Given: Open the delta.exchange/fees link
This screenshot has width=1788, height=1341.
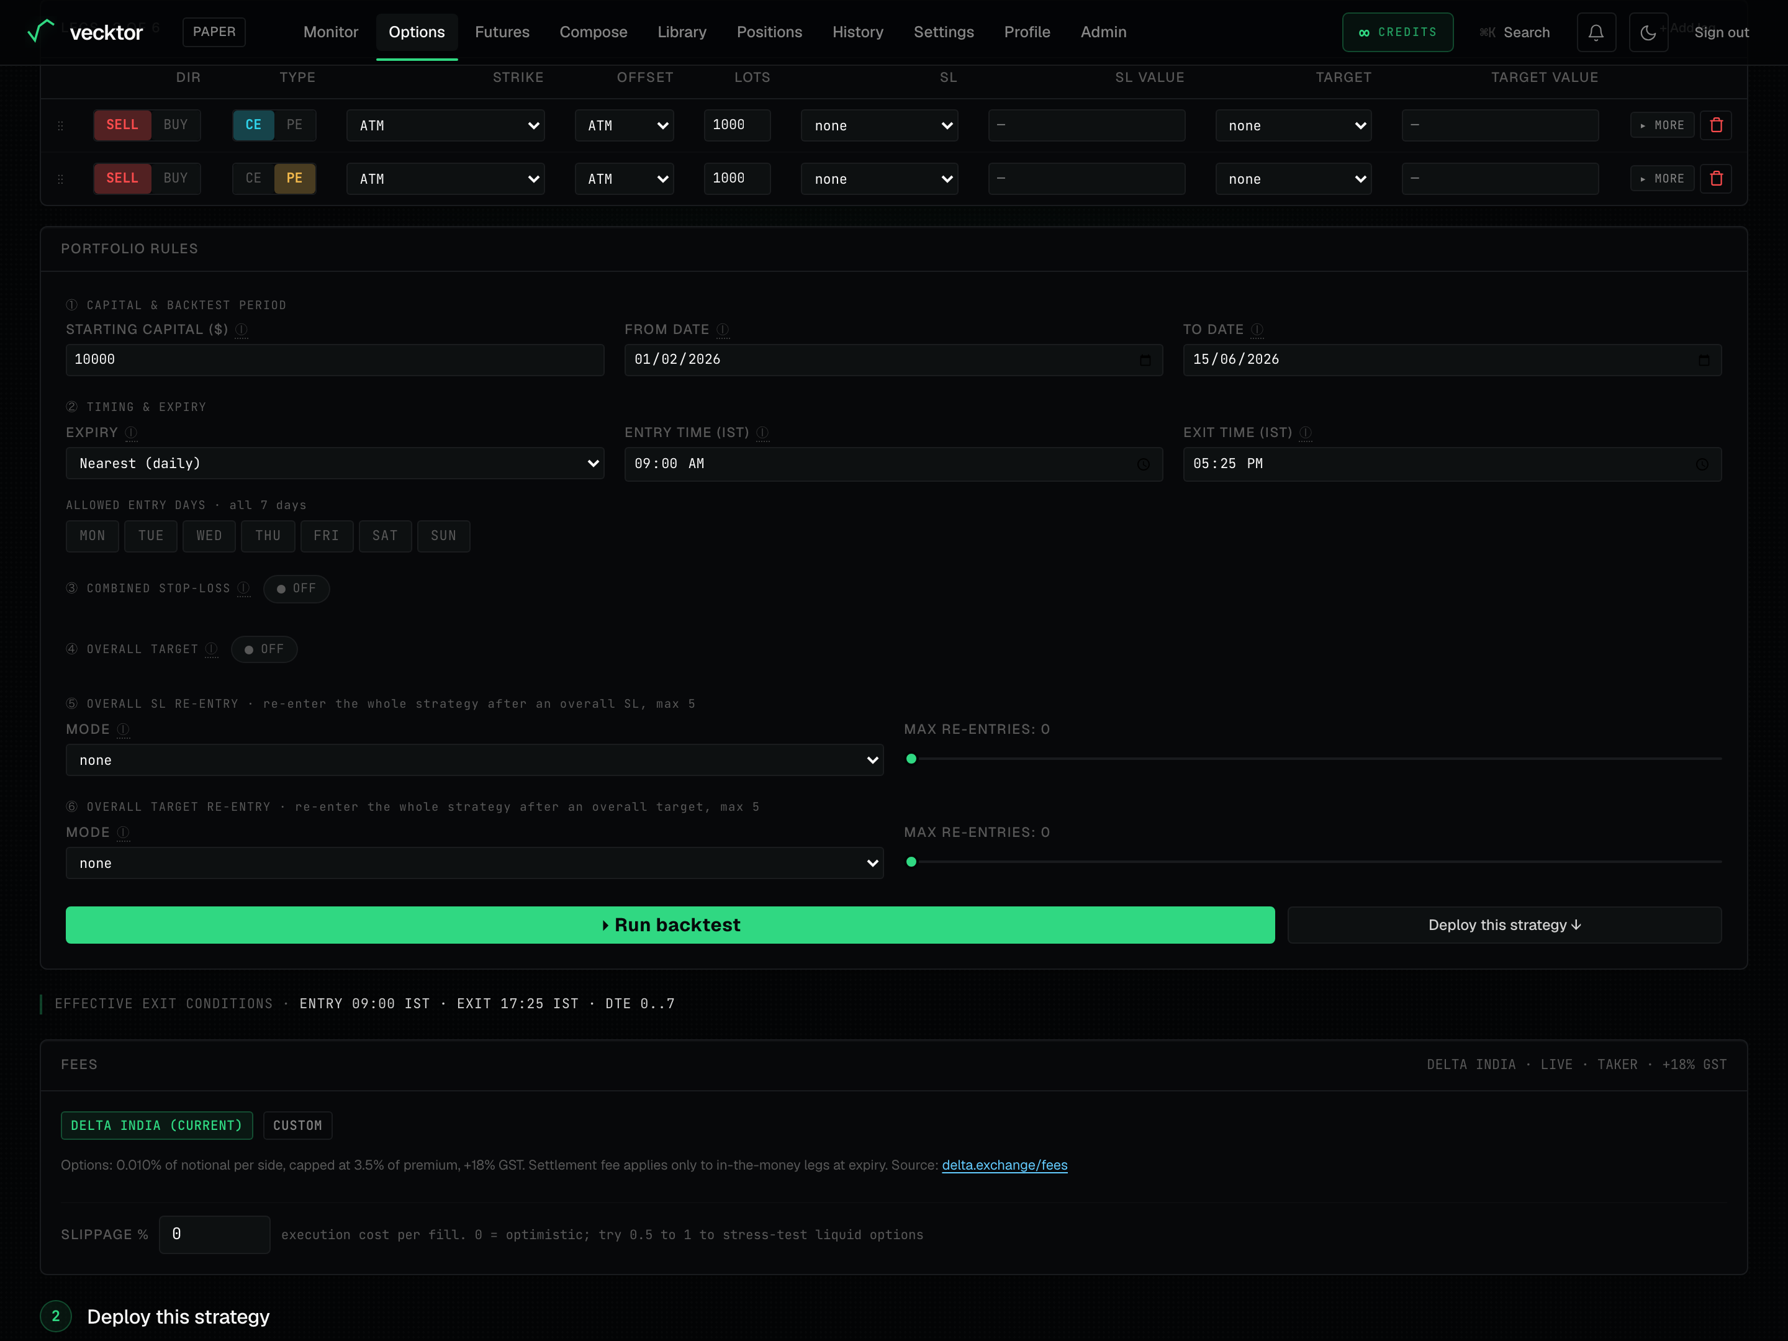Looking at the screenshot, I should tap(1005, 1165).
